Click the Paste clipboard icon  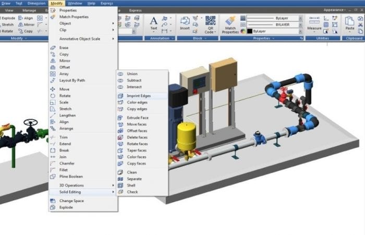point(350,23)
